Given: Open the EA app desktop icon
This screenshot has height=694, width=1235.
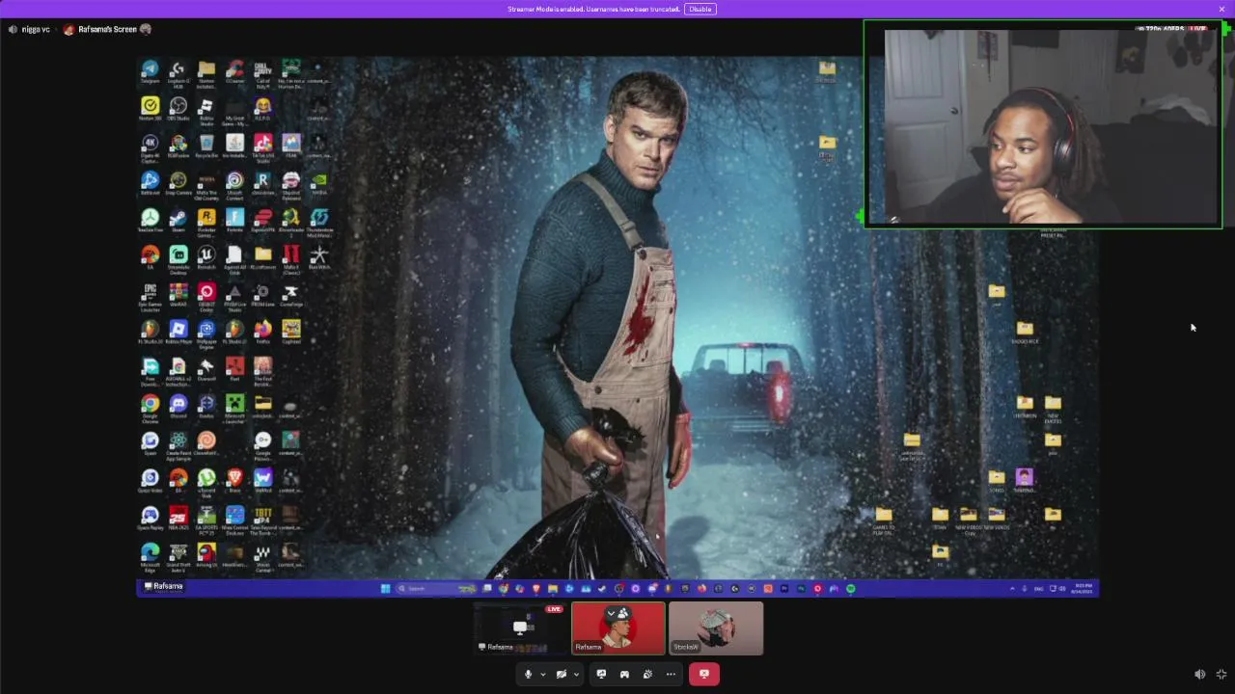Looking at the screenshot, I should coord(150,257).
